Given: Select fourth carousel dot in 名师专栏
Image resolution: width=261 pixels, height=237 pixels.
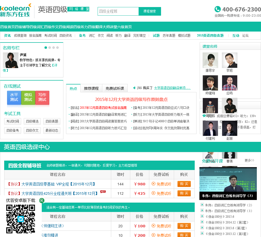Looking at the screenshot, I should (x=57, y=47).
